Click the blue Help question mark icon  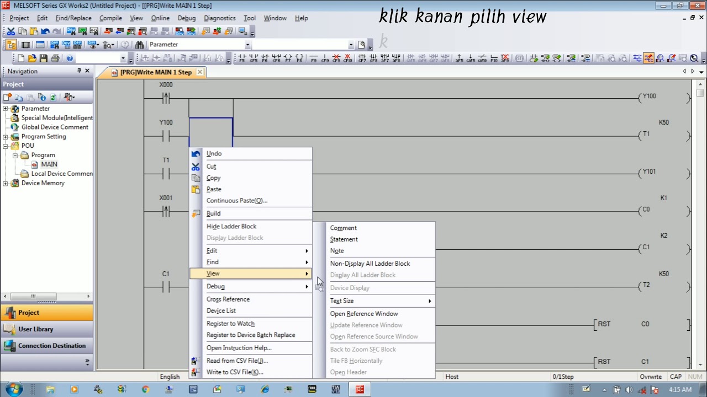[x=70, y=58]
